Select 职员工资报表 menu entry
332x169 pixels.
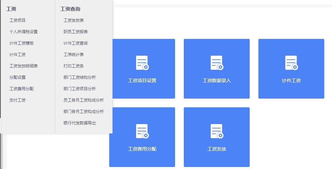click(x=76, y=32)
